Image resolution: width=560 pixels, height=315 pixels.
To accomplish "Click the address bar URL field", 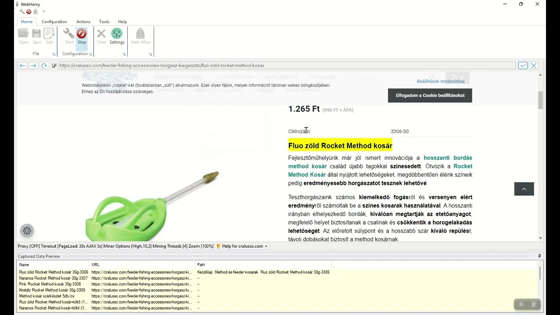I will pos(287,66).
